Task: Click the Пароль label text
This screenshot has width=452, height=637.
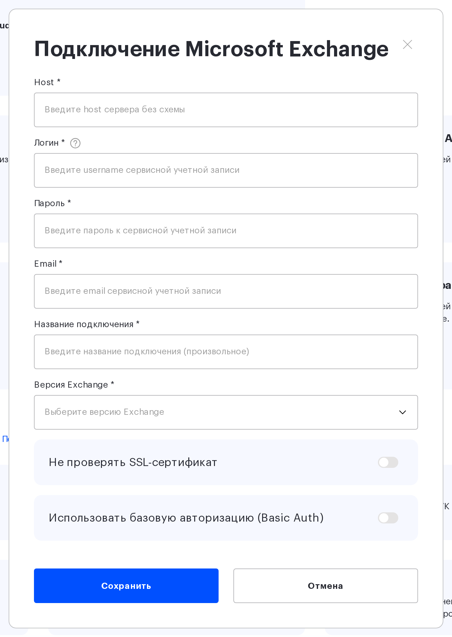Action: pos(52,203)
